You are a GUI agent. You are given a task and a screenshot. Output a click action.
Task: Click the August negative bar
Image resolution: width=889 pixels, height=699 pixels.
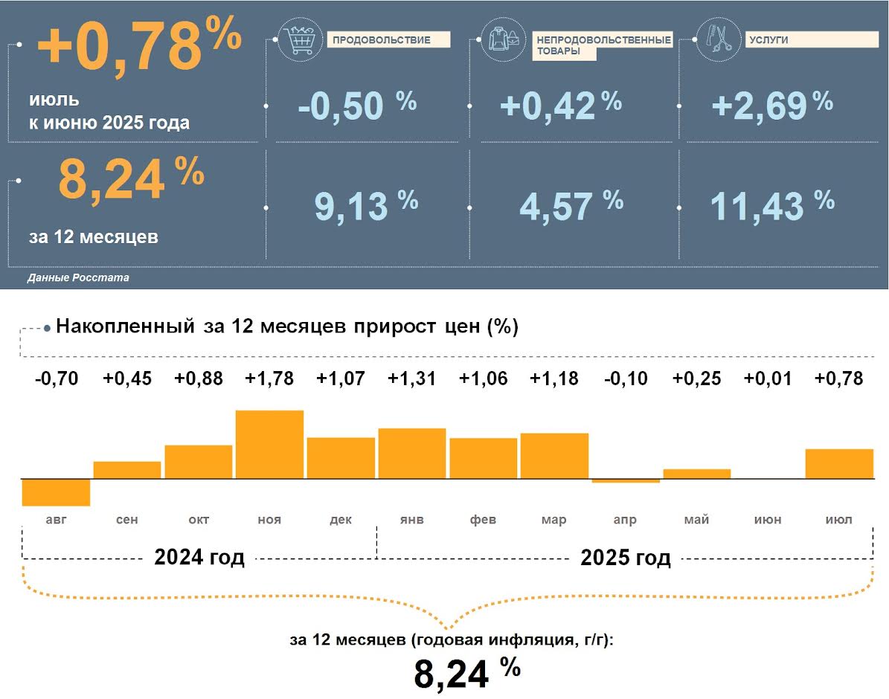[x=56, y=492]
